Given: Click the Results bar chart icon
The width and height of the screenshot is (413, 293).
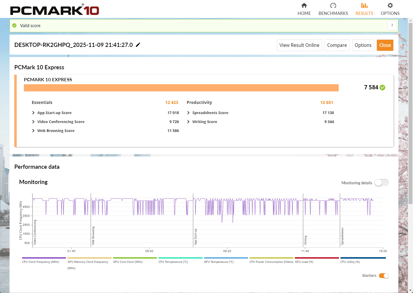Looking at the screenshot, I should click(x=364, y=5).
